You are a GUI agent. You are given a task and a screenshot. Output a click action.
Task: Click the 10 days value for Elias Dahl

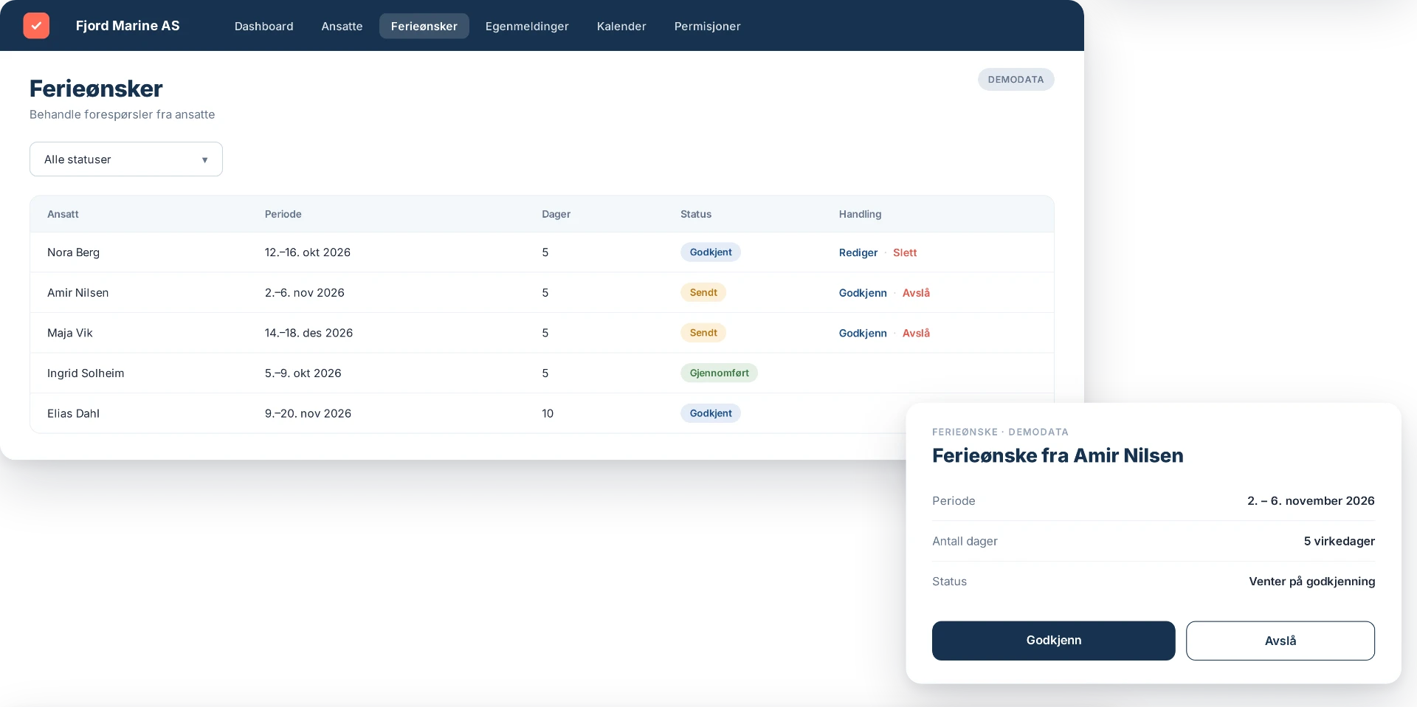548,413
